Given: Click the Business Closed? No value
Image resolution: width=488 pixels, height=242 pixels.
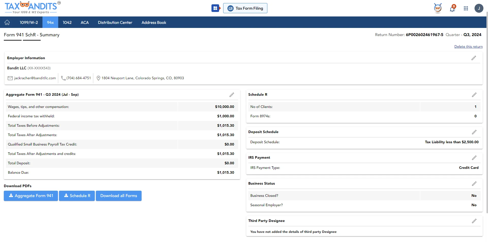Looking at the screenshot, I should click(474, 196).
